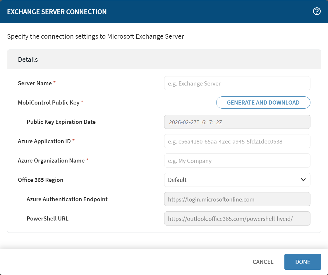This screenshot has height=275, width=328.
Task: Click the Azure Organization Name input field
Action: (237, 160)
